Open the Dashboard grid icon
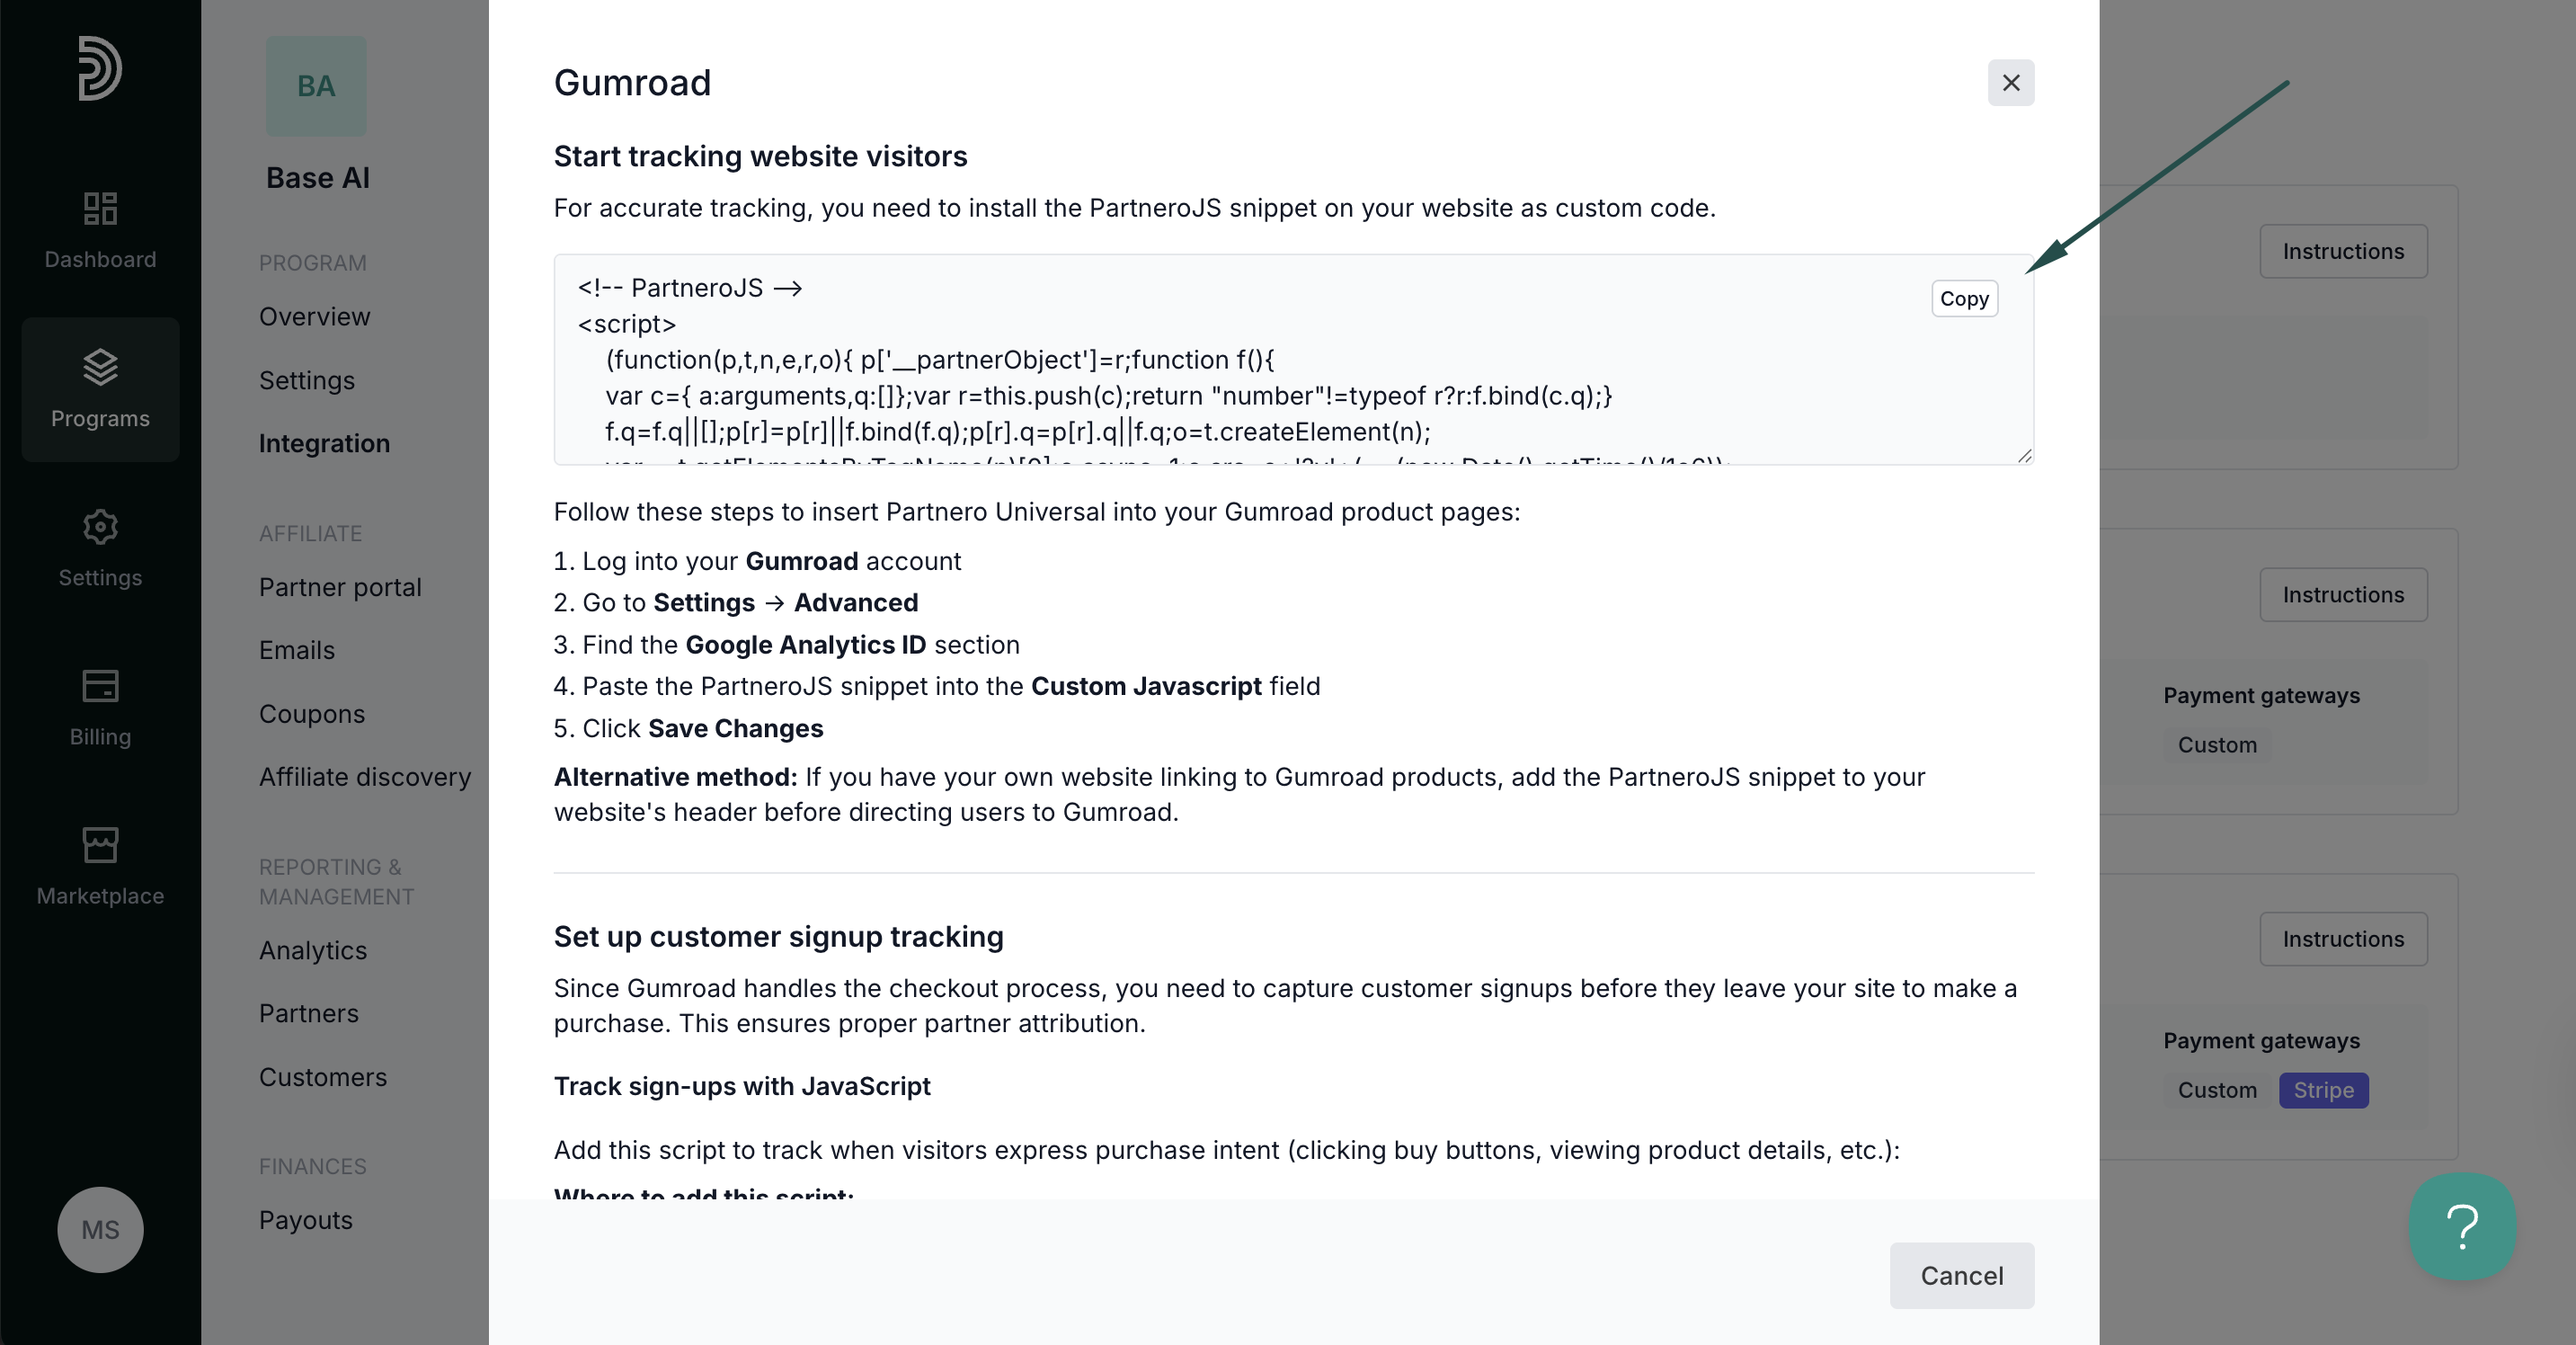 coord(100,208)
